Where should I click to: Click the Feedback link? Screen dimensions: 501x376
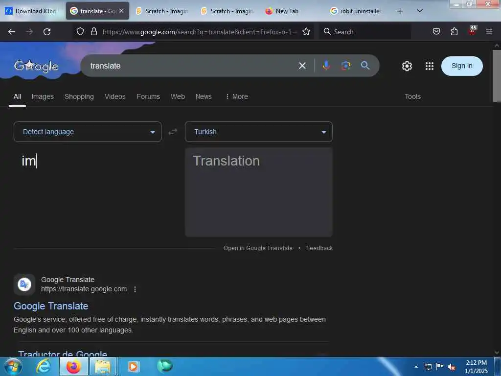319,248
